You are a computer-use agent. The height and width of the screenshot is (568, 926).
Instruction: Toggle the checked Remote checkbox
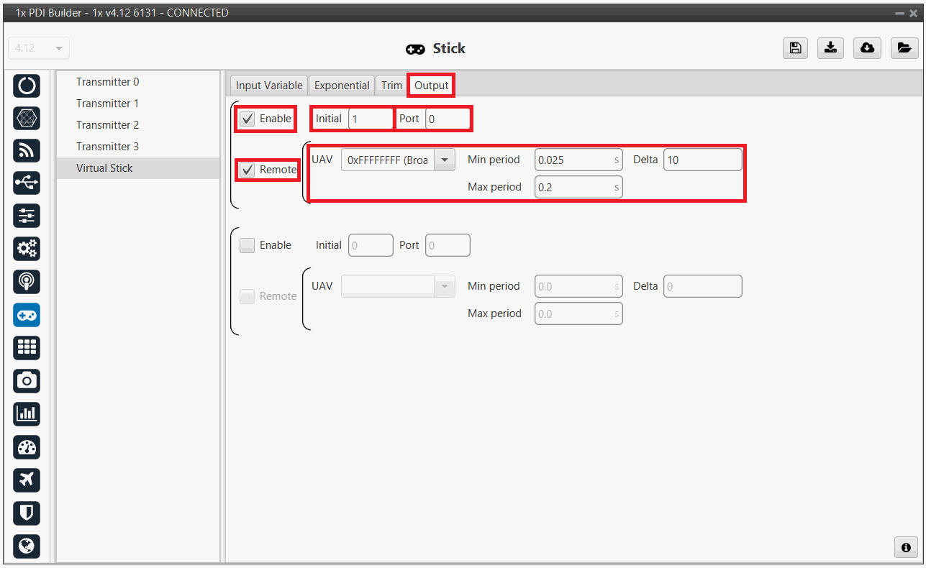click(x=248, y=170)
